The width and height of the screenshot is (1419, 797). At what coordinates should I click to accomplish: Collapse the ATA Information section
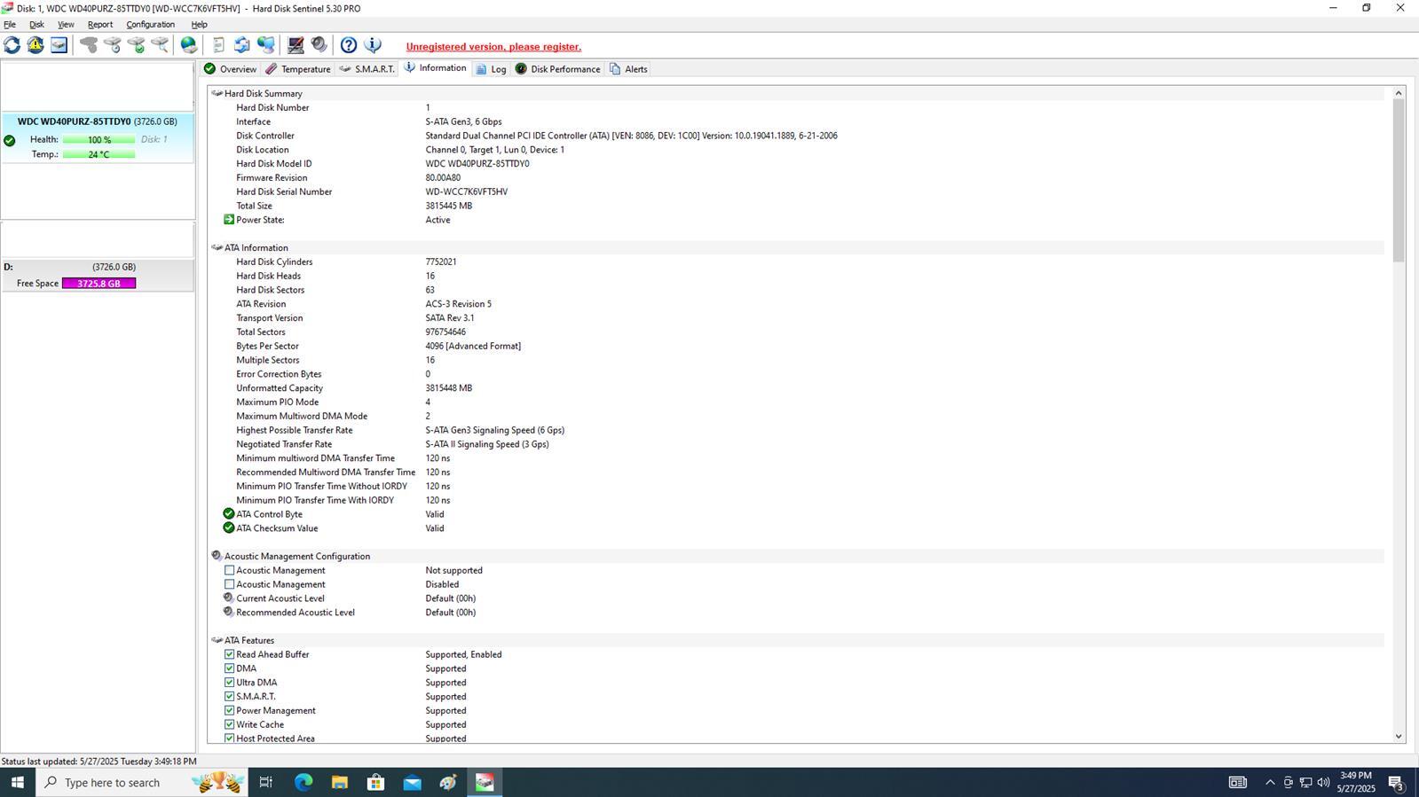pyautogui.click(x=217, y=248)
